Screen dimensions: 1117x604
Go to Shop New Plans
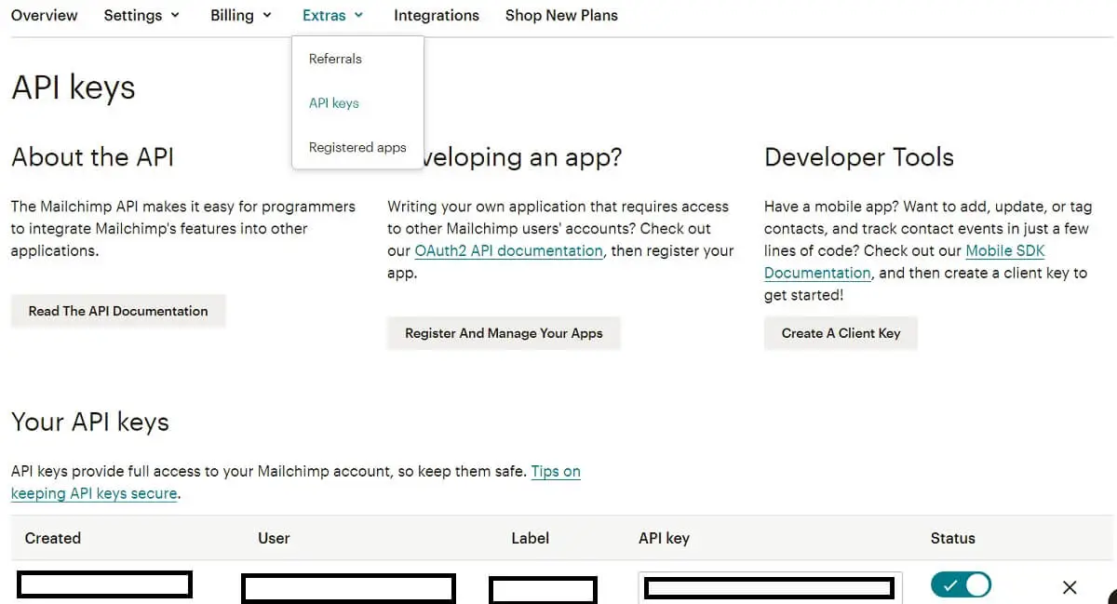click(x=561, y=15)
